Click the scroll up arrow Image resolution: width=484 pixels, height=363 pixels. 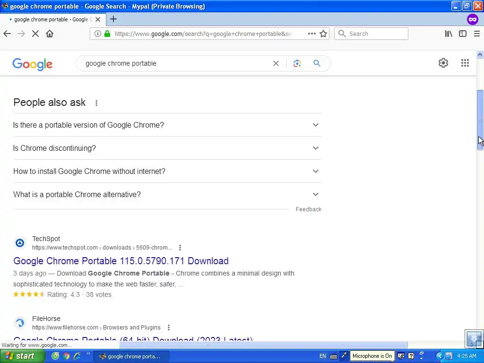480,55
